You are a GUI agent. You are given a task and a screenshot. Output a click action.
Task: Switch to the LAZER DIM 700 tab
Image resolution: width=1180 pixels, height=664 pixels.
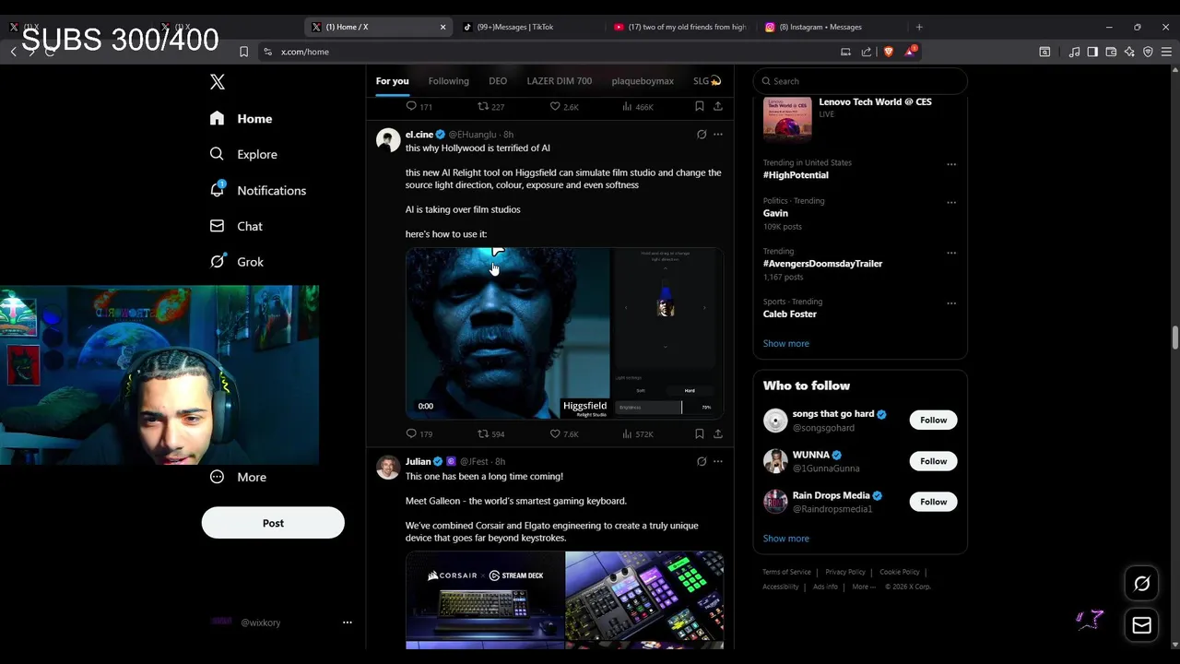(560, 81)
